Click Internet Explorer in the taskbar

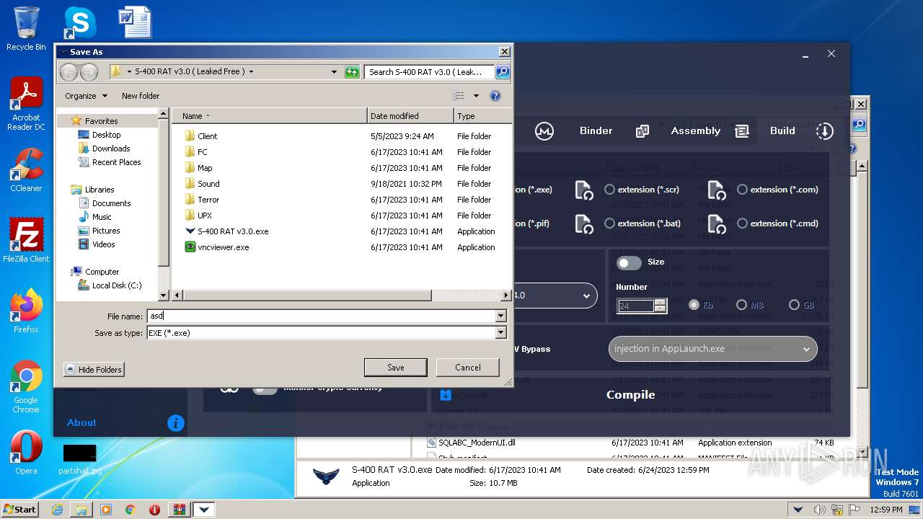coord(57,510)
